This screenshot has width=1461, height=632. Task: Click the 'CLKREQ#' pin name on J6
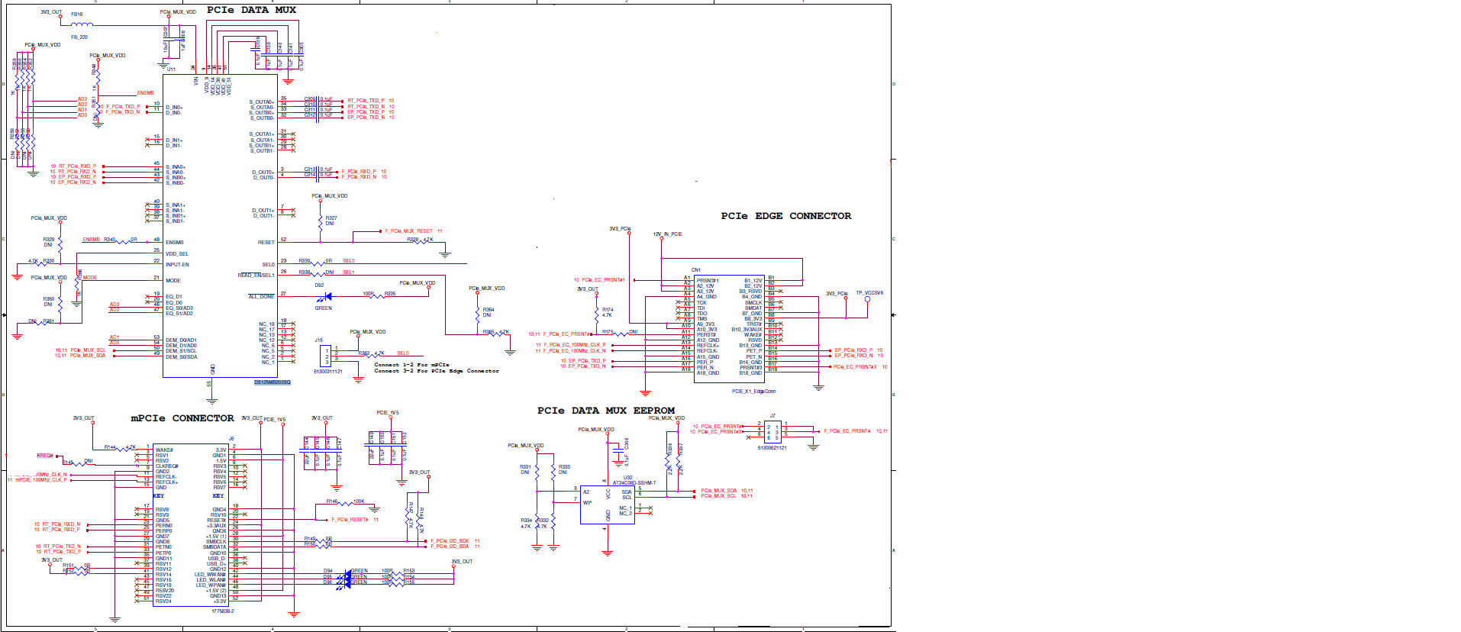(167, 466)
